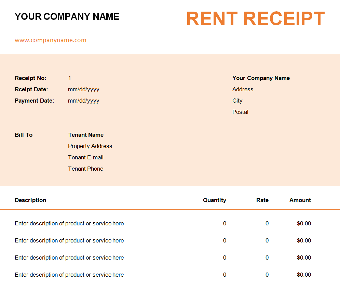Click the City field
Screen dimensions: 340x290
pos(237,101)
